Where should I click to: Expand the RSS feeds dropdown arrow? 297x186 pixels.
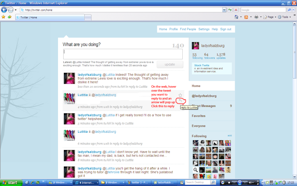pos(251,17)
